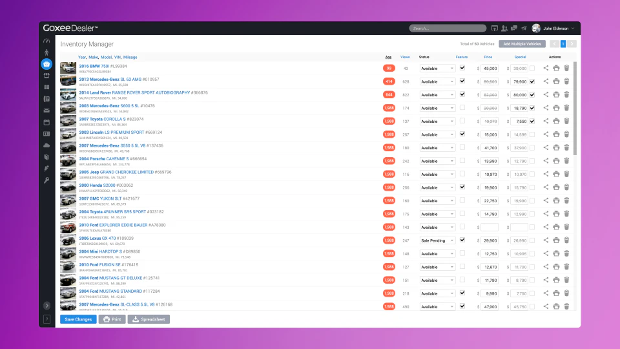Open Status dropdown for 2000 Honda S2000
Screen dimensions: 620x349
[437, 187]
